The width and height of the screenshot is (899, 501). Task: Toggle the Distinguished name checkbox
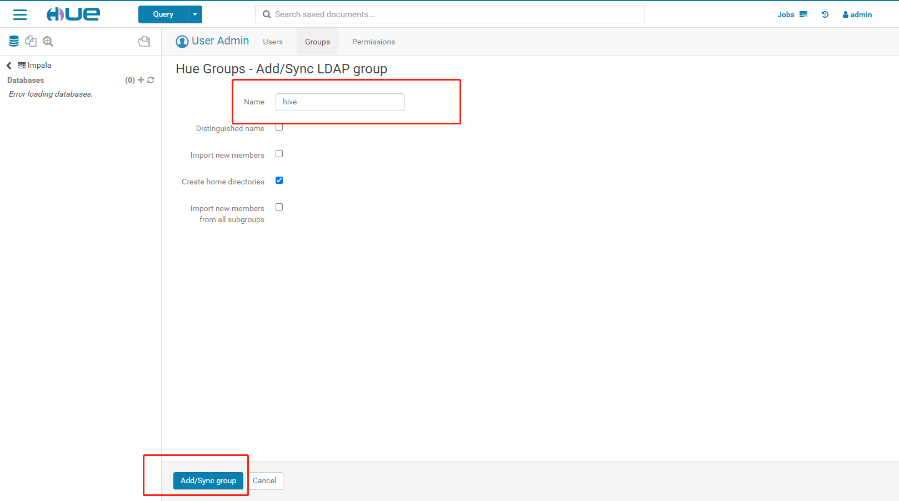click(x=279, y=127)
